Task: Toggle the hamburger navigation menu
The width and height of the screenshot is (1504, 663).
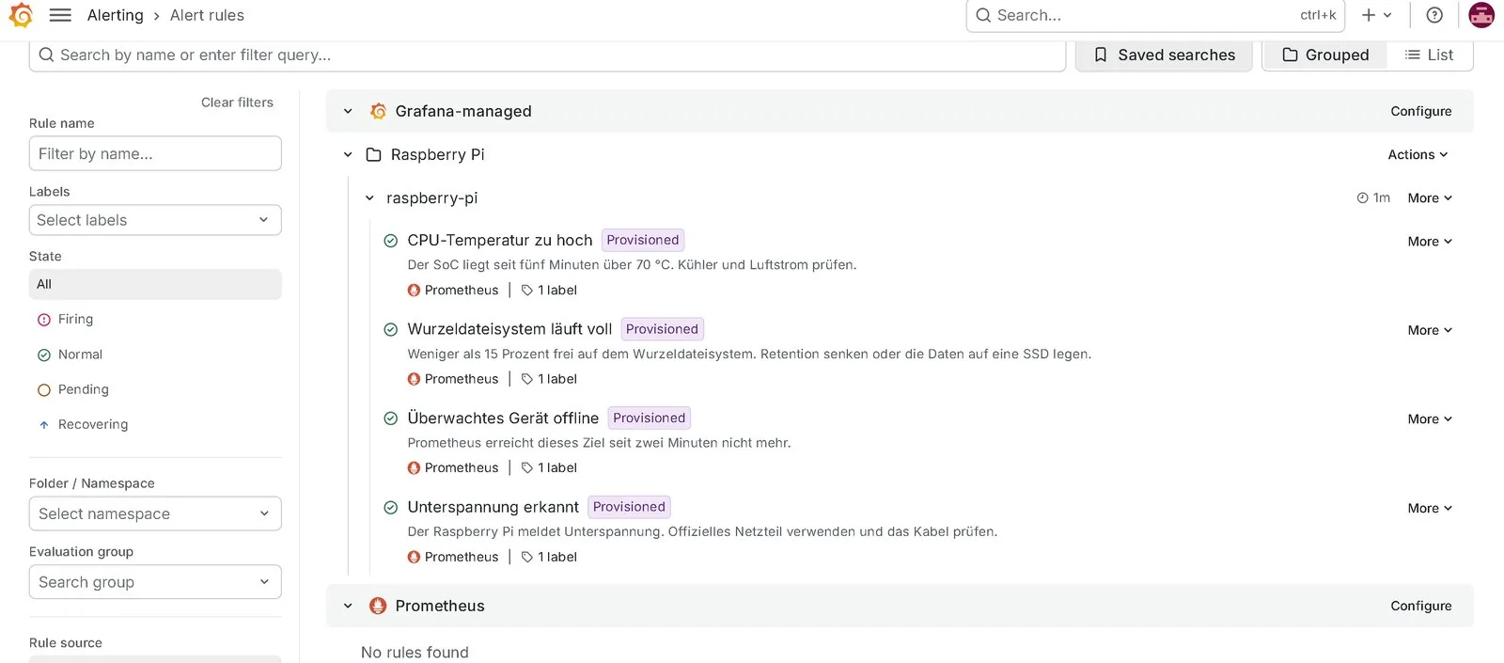Action: (x=60, y=15)
